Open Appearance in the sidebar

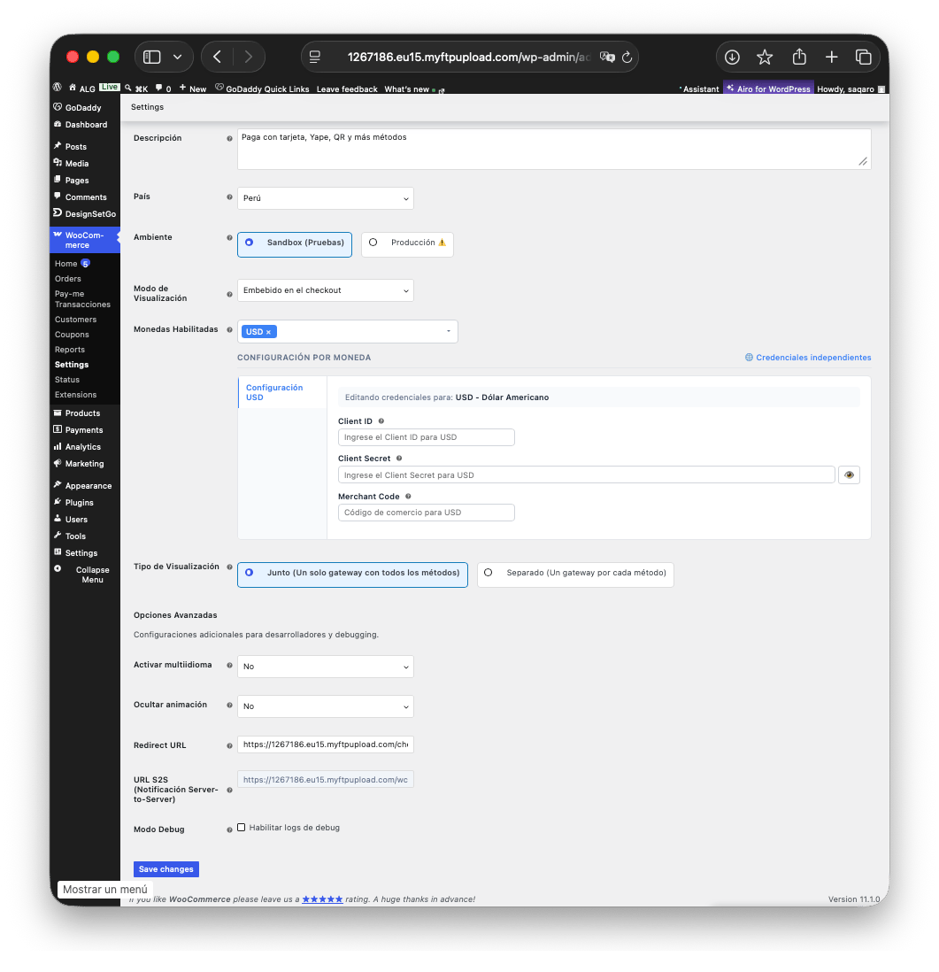[88, 486]
